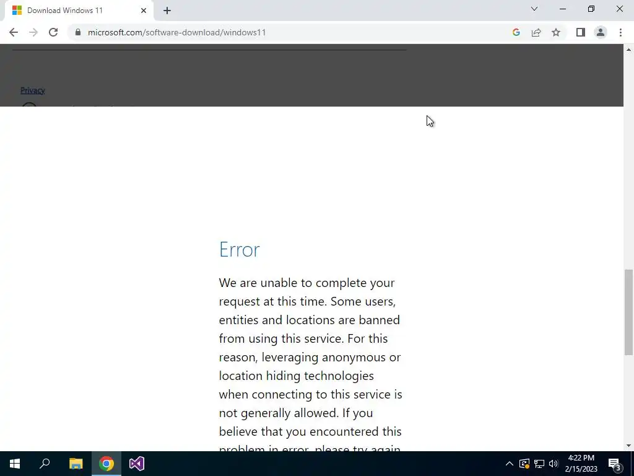The height and width of the screenshot is (476, 634).
Task: Select the Download Windows 11 tab
Action: (79, 11)
